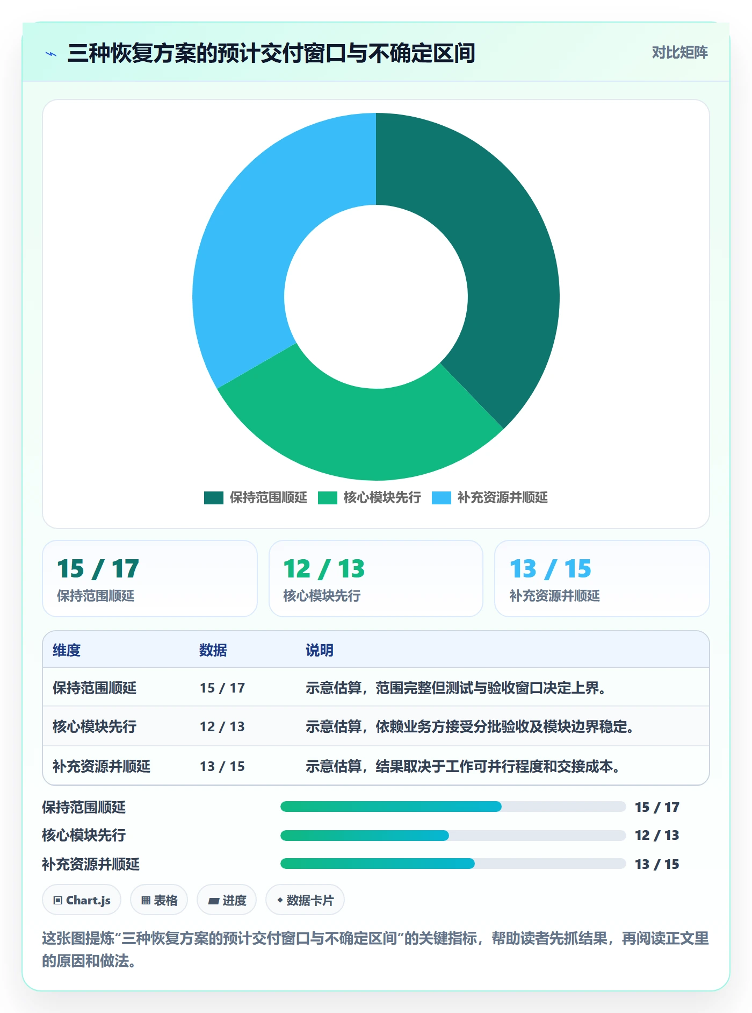Click the 维度 column header
Viewport: 752px width, 1013px height.
click(x=67, y=650)
